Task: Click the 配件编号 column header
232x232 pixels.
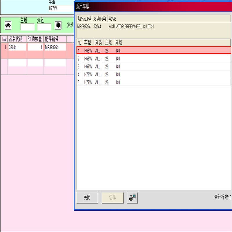Action: [55, 39]
